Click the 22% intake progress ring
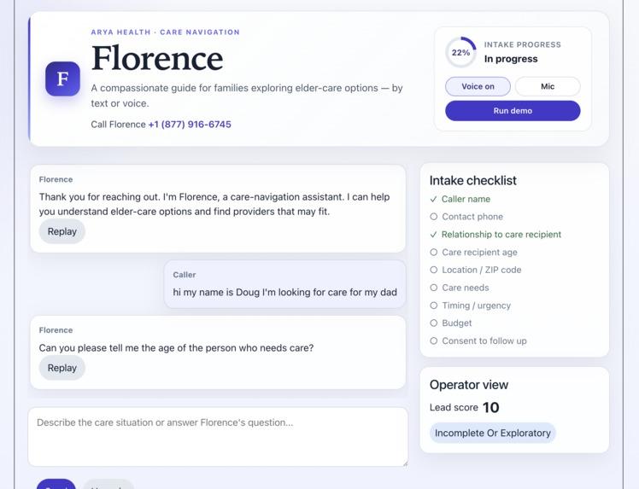 [460, 52]
